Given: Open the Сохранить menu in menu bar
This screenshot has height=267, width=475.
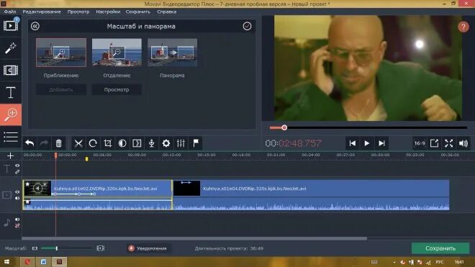Looking at the screenshot, I should pyautogui.click(x=138, y=12).
